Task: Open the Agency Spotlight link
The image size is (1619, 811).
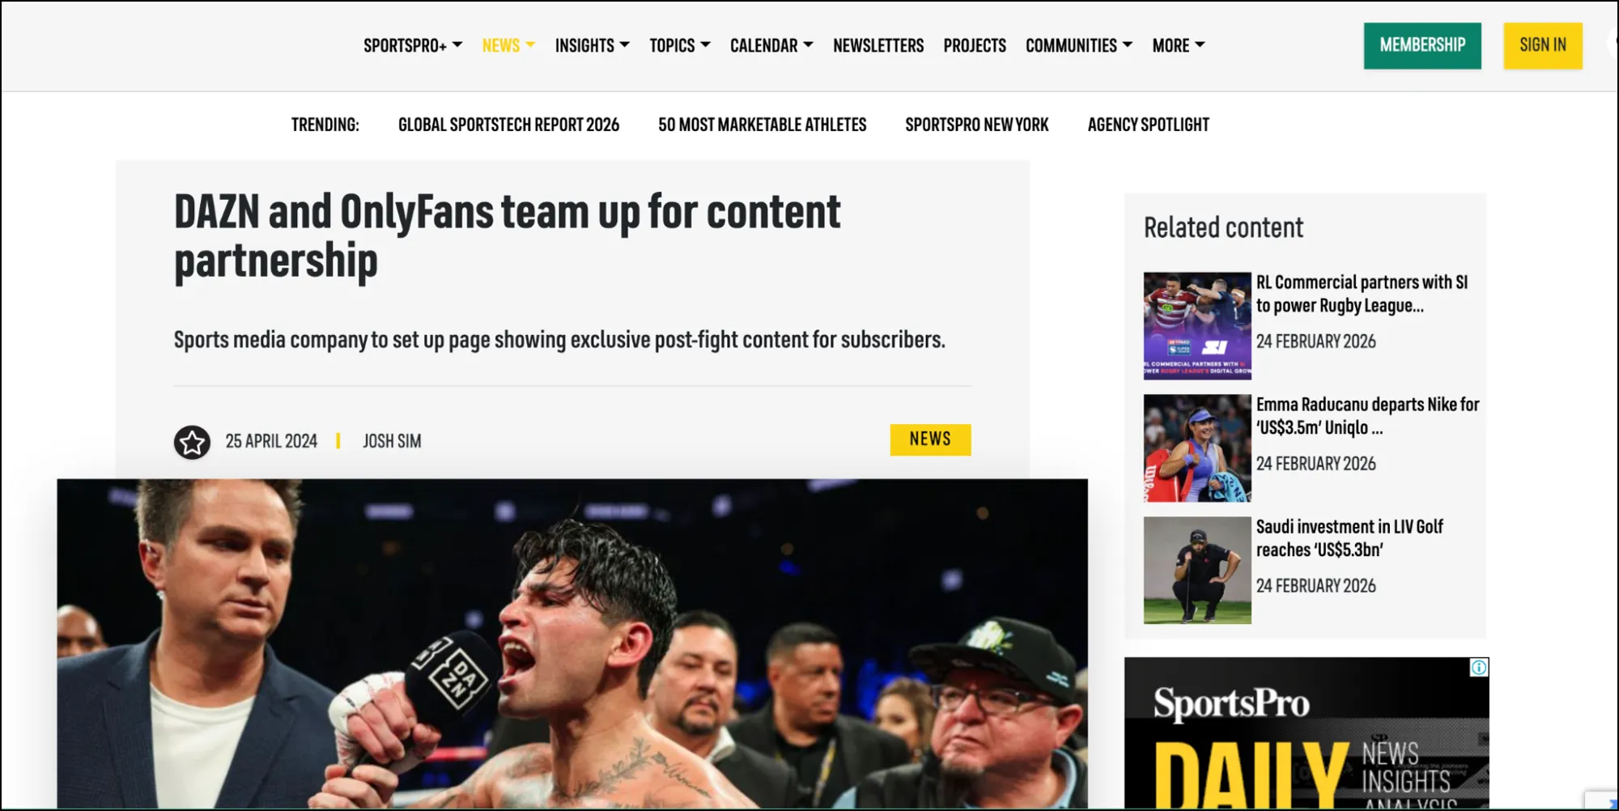Action: (x=1148, y=125)
